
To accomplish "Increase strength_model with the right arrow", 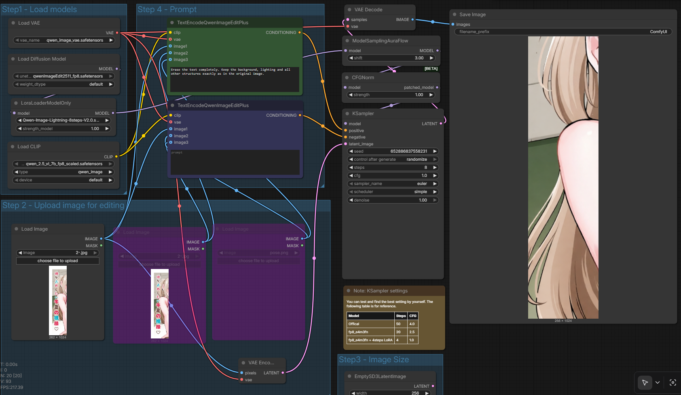I will pyautogui.click(x=107, y=129).
